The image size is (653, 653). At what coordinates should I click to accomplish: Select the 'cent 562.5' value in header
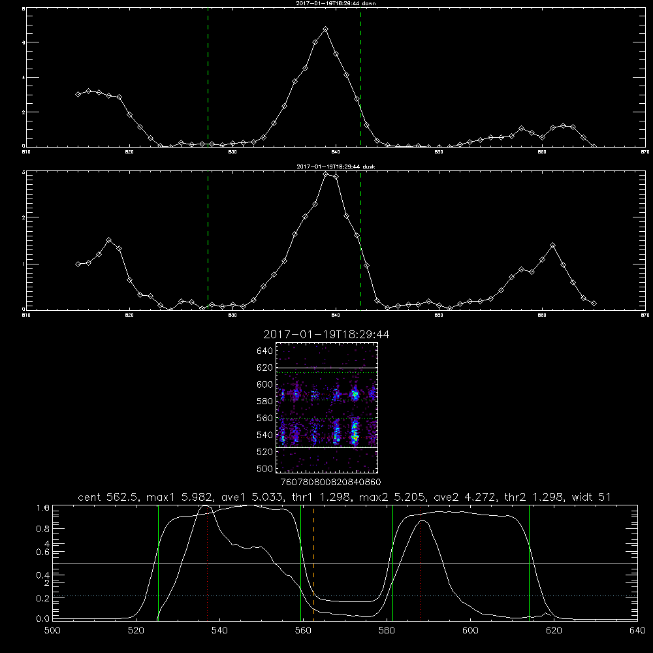click(x=108, y=497)
